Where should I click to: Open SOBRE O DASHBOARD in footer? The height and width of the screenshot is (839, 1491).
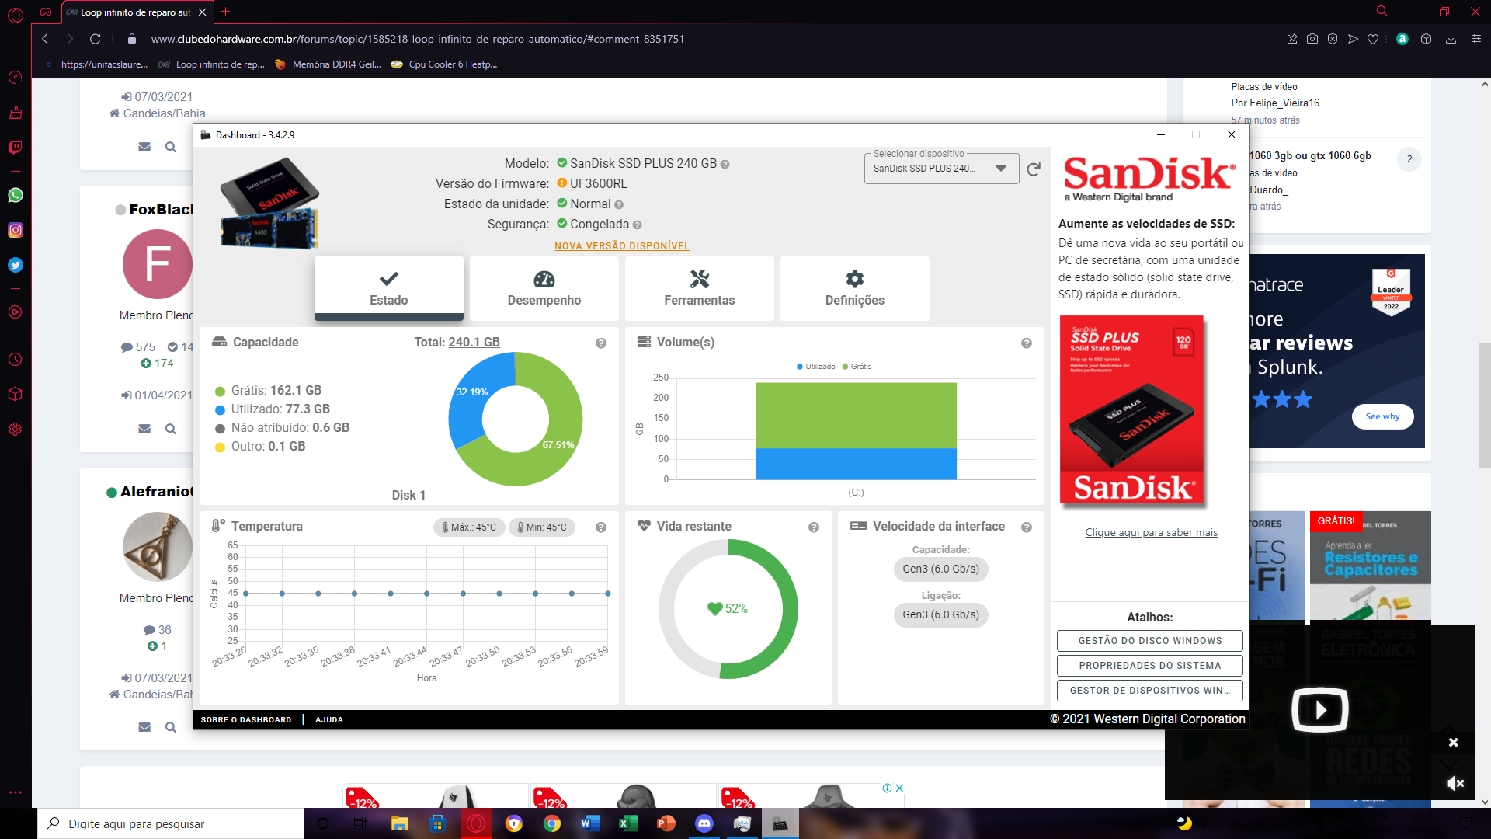[246, 720]
